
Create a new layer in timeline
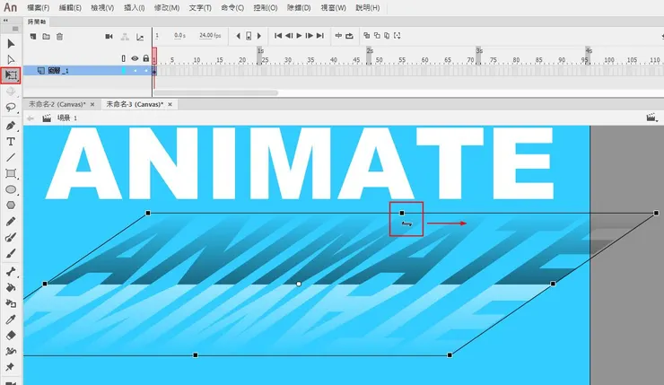coord(33,37)
